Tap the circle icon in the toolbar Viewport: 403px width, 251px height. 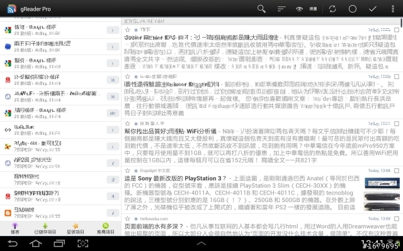coord(353,9)
